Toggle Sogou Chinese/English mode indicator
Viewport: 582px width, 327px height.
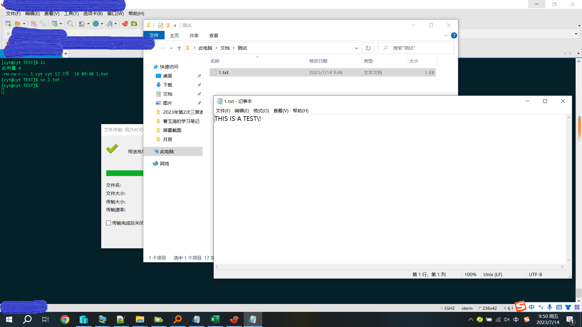tap(532, 307)
